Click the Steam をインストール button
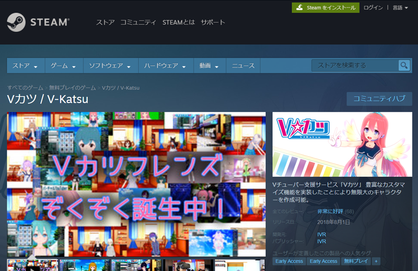Viewport: 418px width, 271px height. coord(326,8)
